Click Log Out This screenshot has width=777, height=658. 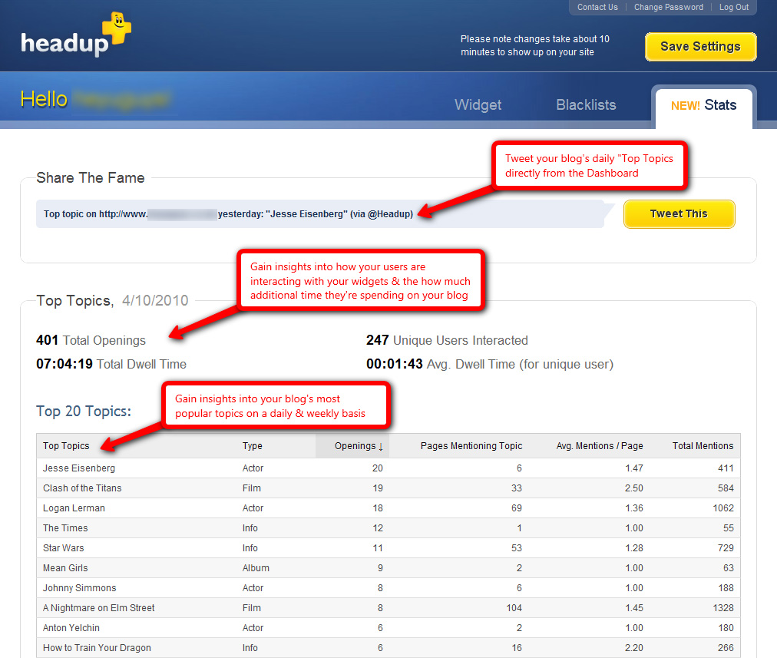click(734, 8)
